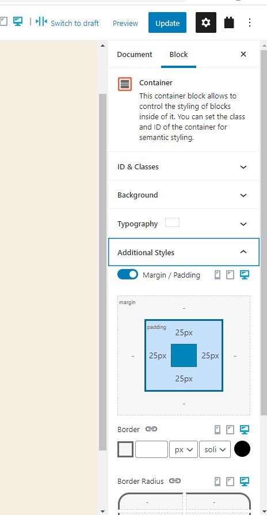This screenshot has width=267, height=515.
Task: Select tablet device icon in the Border row
Action: pos(230,429)
